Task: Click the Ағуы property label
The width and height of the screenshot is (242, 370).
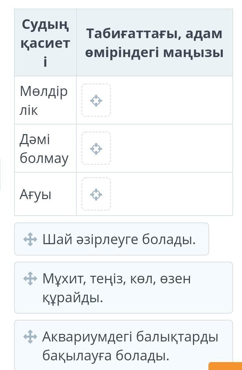Action: [36, 195]
